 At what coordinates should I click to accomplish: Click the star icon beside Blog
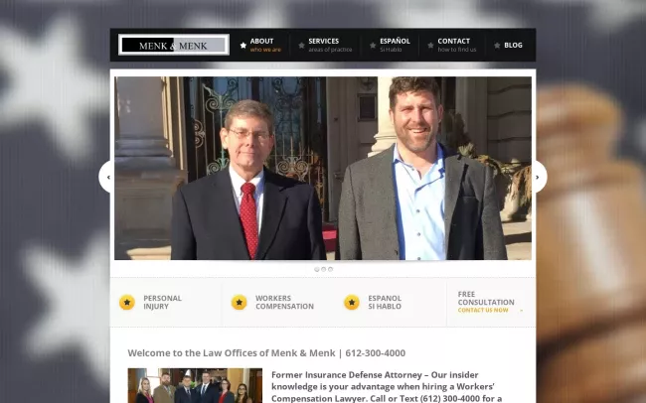pos(497,45)
